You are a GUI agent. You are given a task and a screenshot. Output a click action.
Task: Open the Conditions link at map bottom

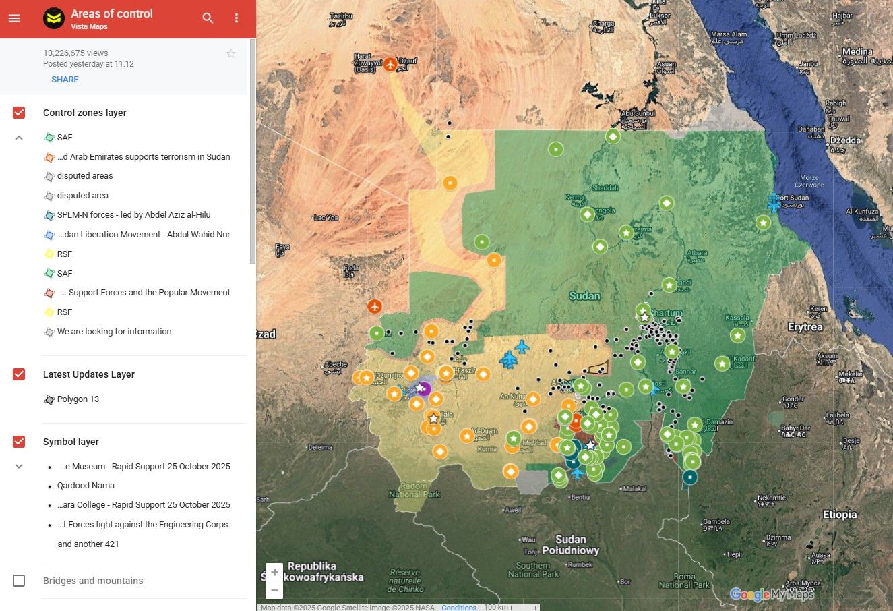[x=459, y=607]
